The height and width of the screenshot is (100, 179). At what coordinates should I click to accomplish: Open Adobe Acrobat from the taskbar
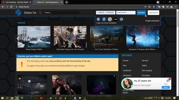tap(41, 98)
